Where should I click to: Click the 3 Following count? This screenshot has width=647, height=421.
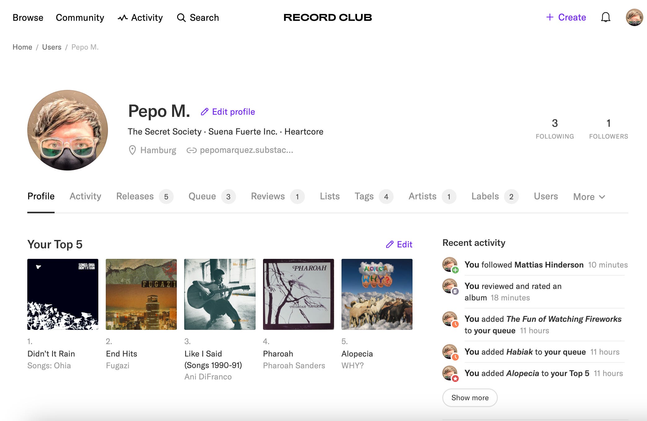(555, 129)
